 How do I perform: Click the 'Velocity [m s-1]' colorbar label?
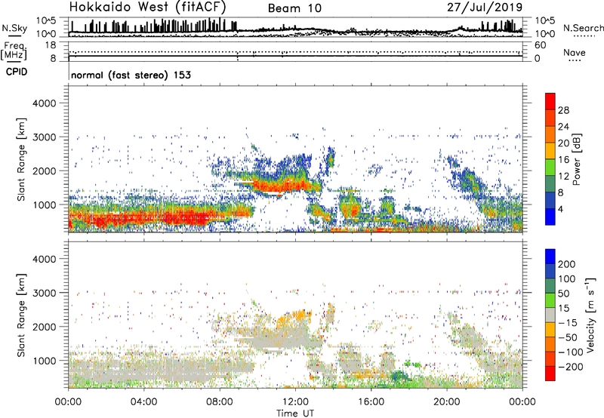pyautogui.click(x=590, y=315)
